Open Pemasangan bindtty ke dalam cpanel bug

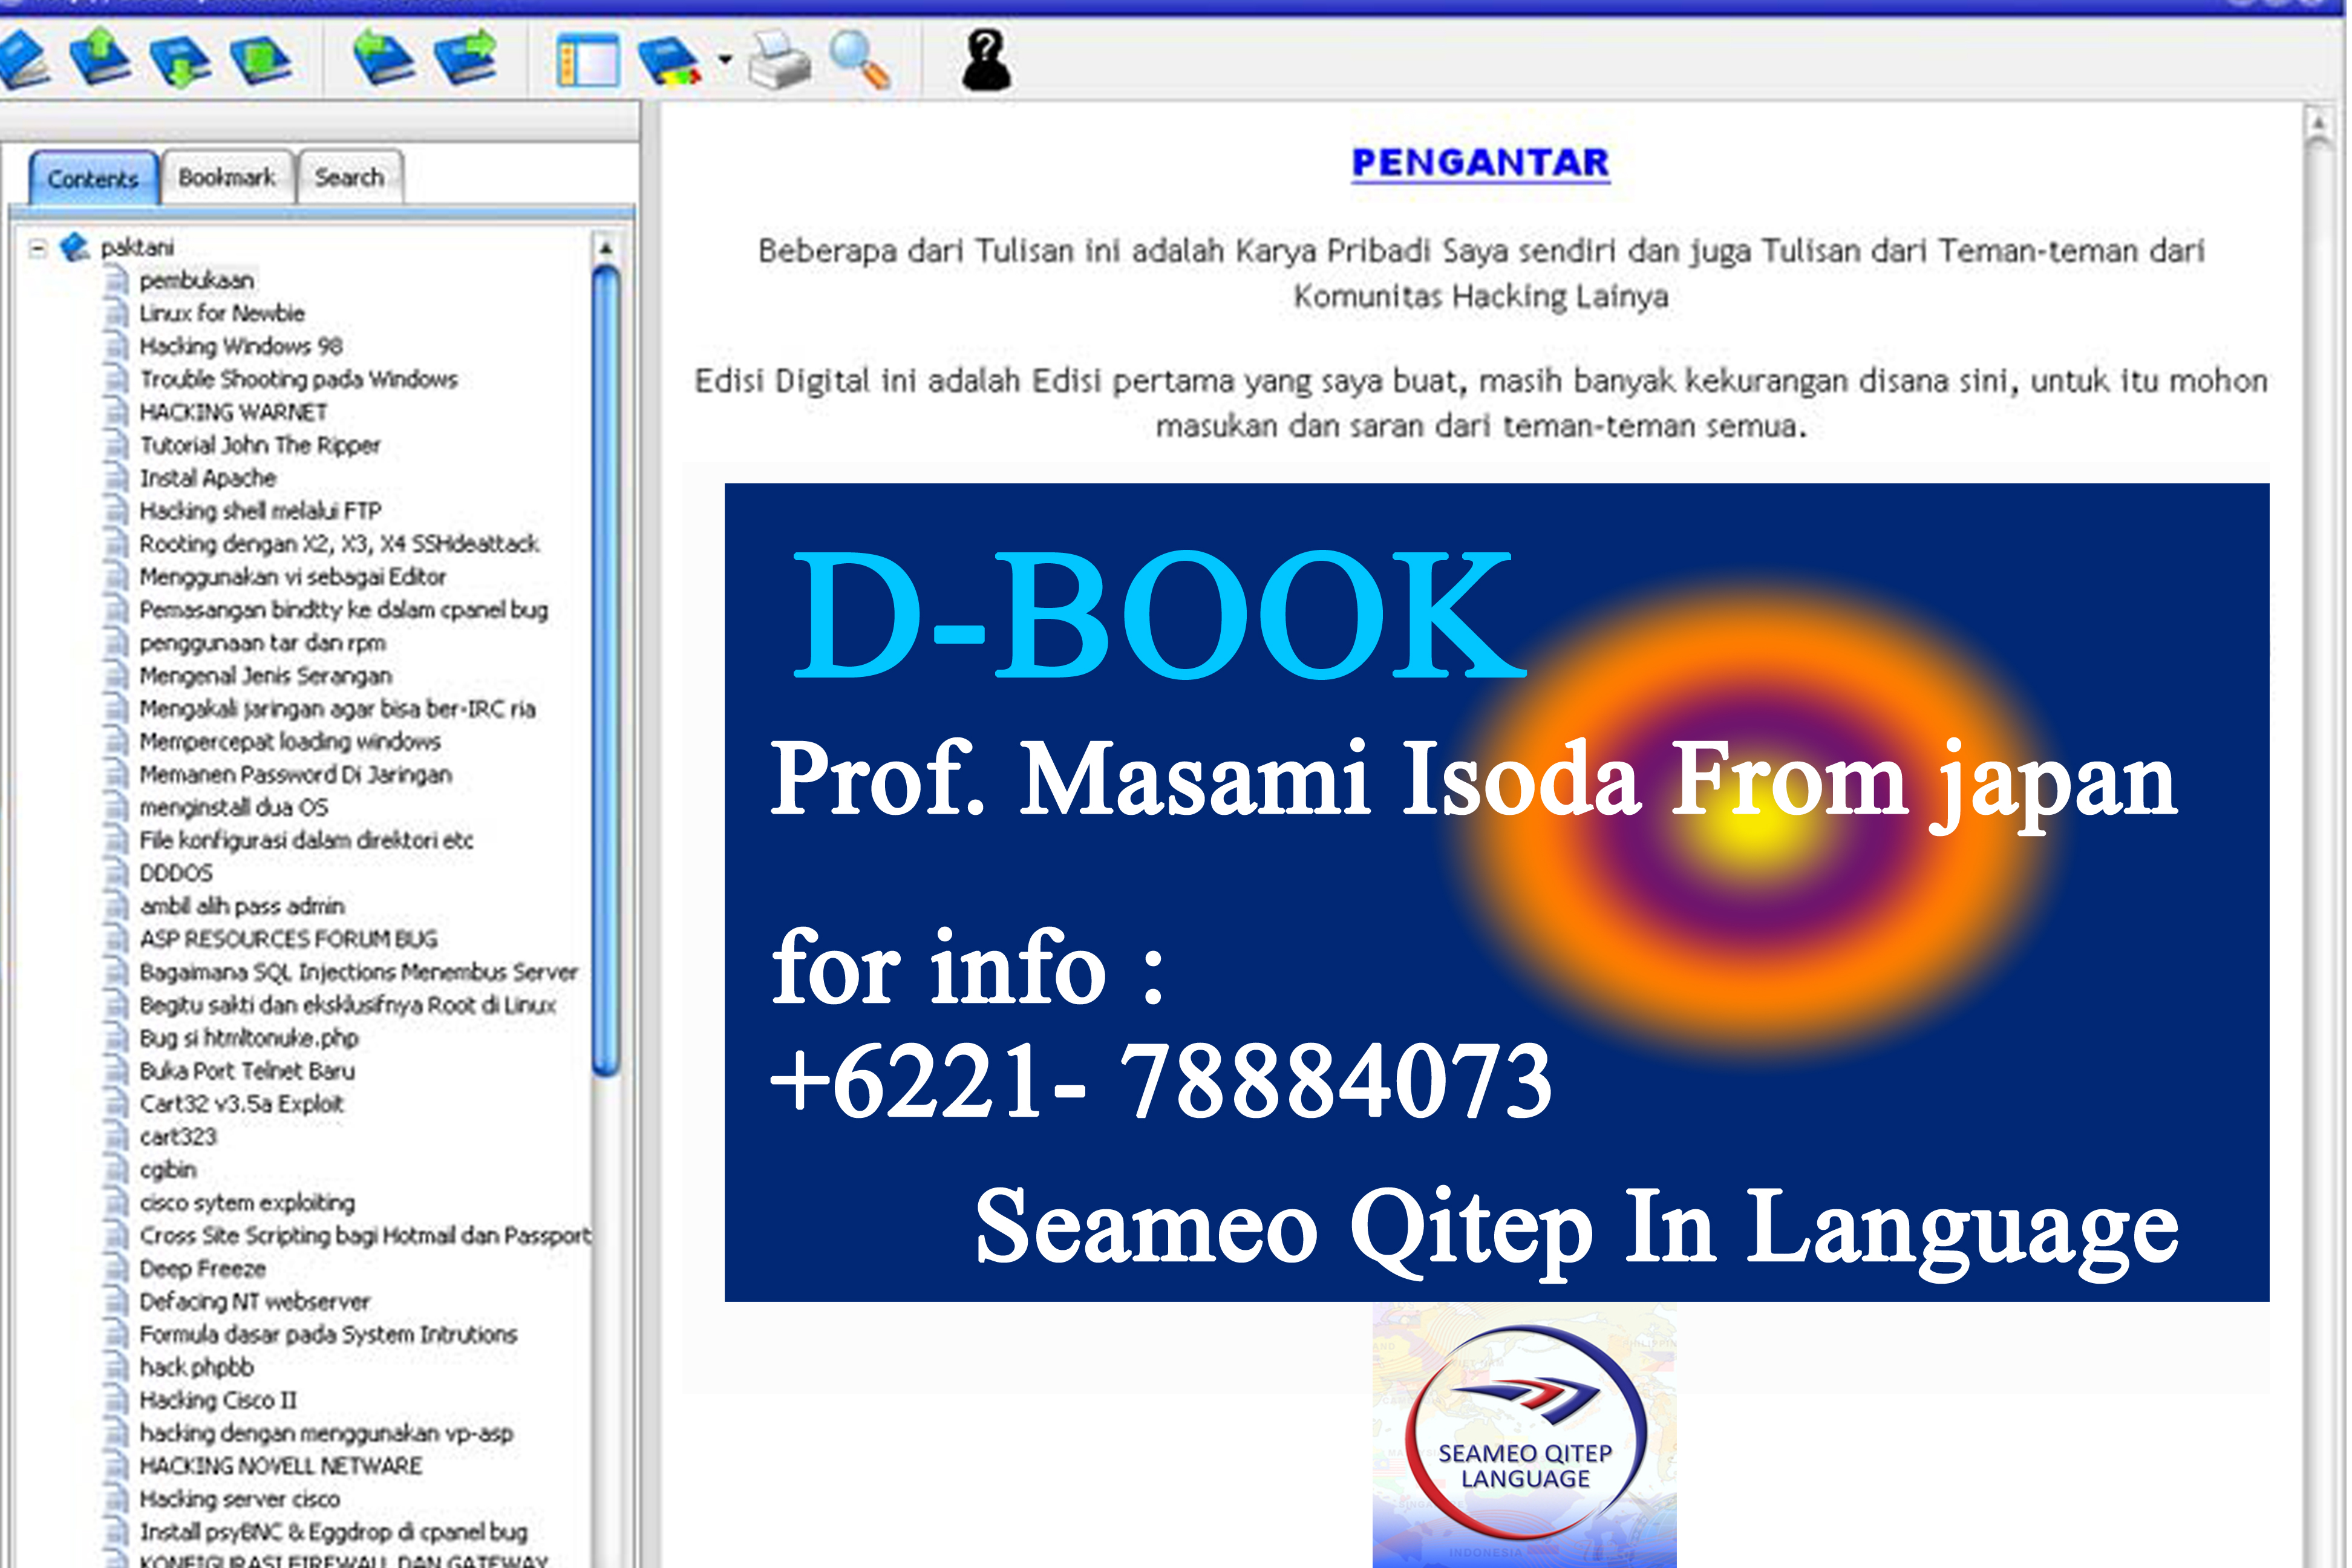tap(344, 610)
